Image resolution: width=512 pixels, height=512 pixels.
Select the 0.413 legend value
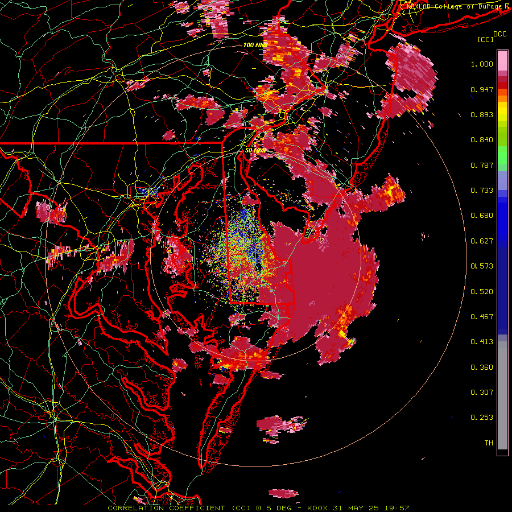click(482, 342)
